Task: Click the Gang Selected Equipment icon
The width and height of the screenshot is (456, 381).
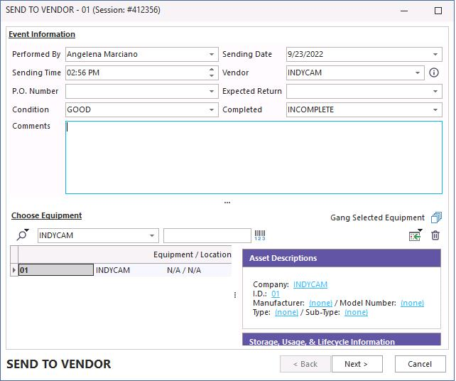Action: tap(436, 218)
